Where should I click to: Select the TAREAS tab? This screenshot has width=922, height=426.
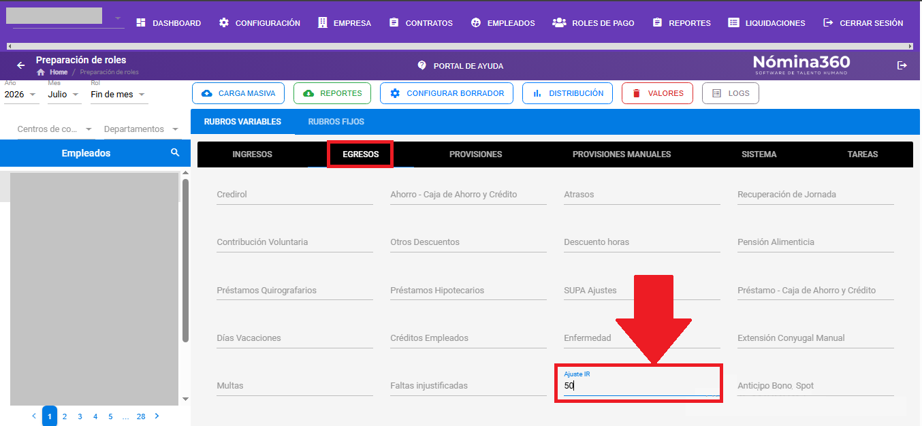[x=863, y=154]
